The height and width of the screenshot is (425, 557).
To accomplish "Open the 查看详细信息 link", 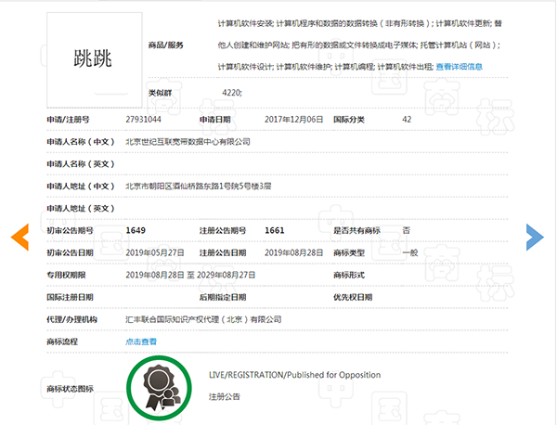I will 459,66.
